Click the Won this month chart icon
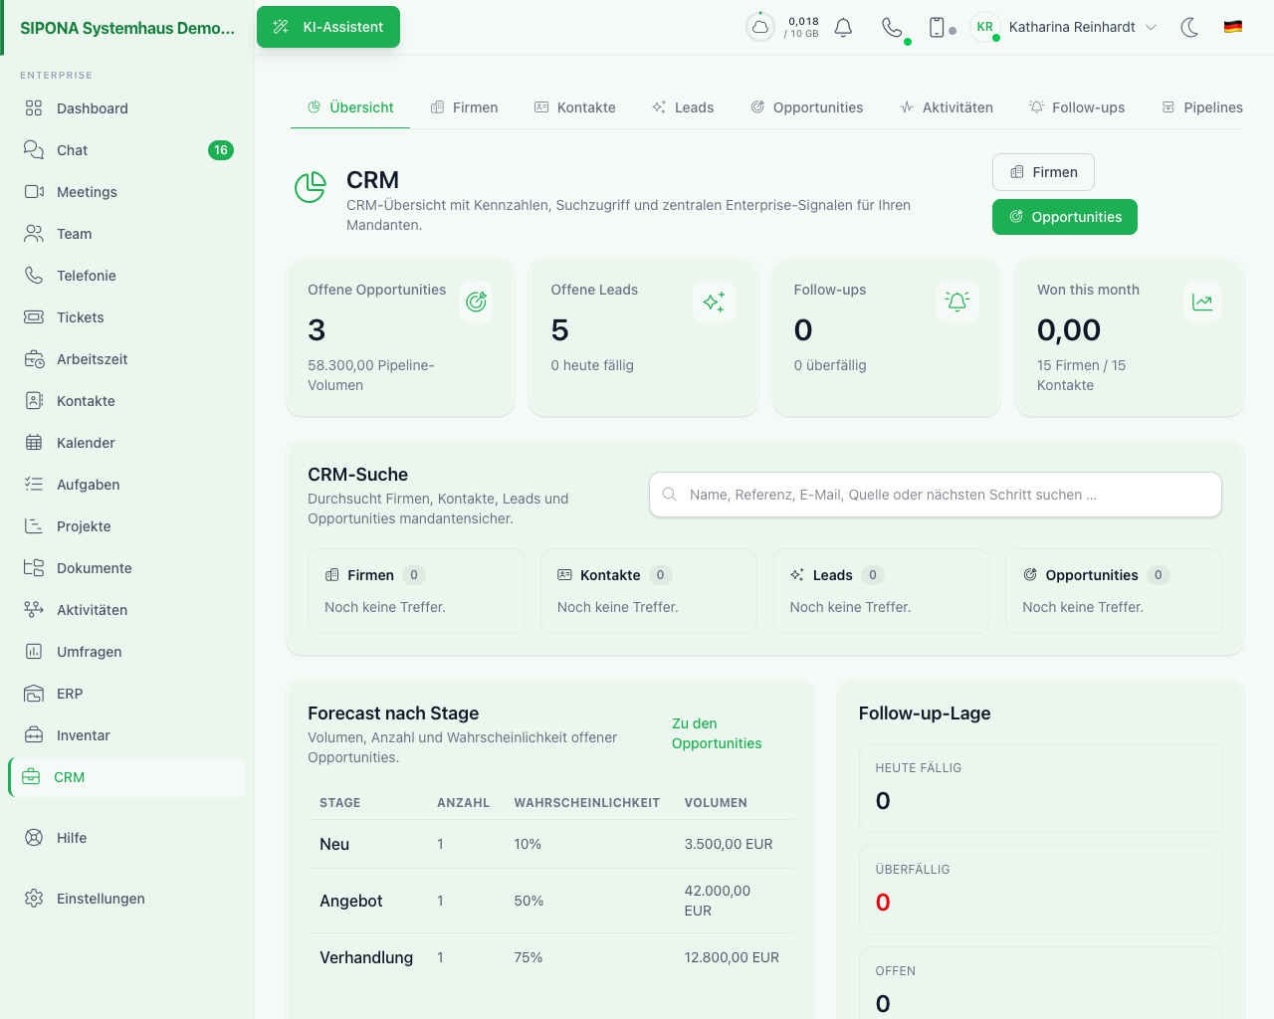This screenshot has width=1274, height=1019. 1202,302
